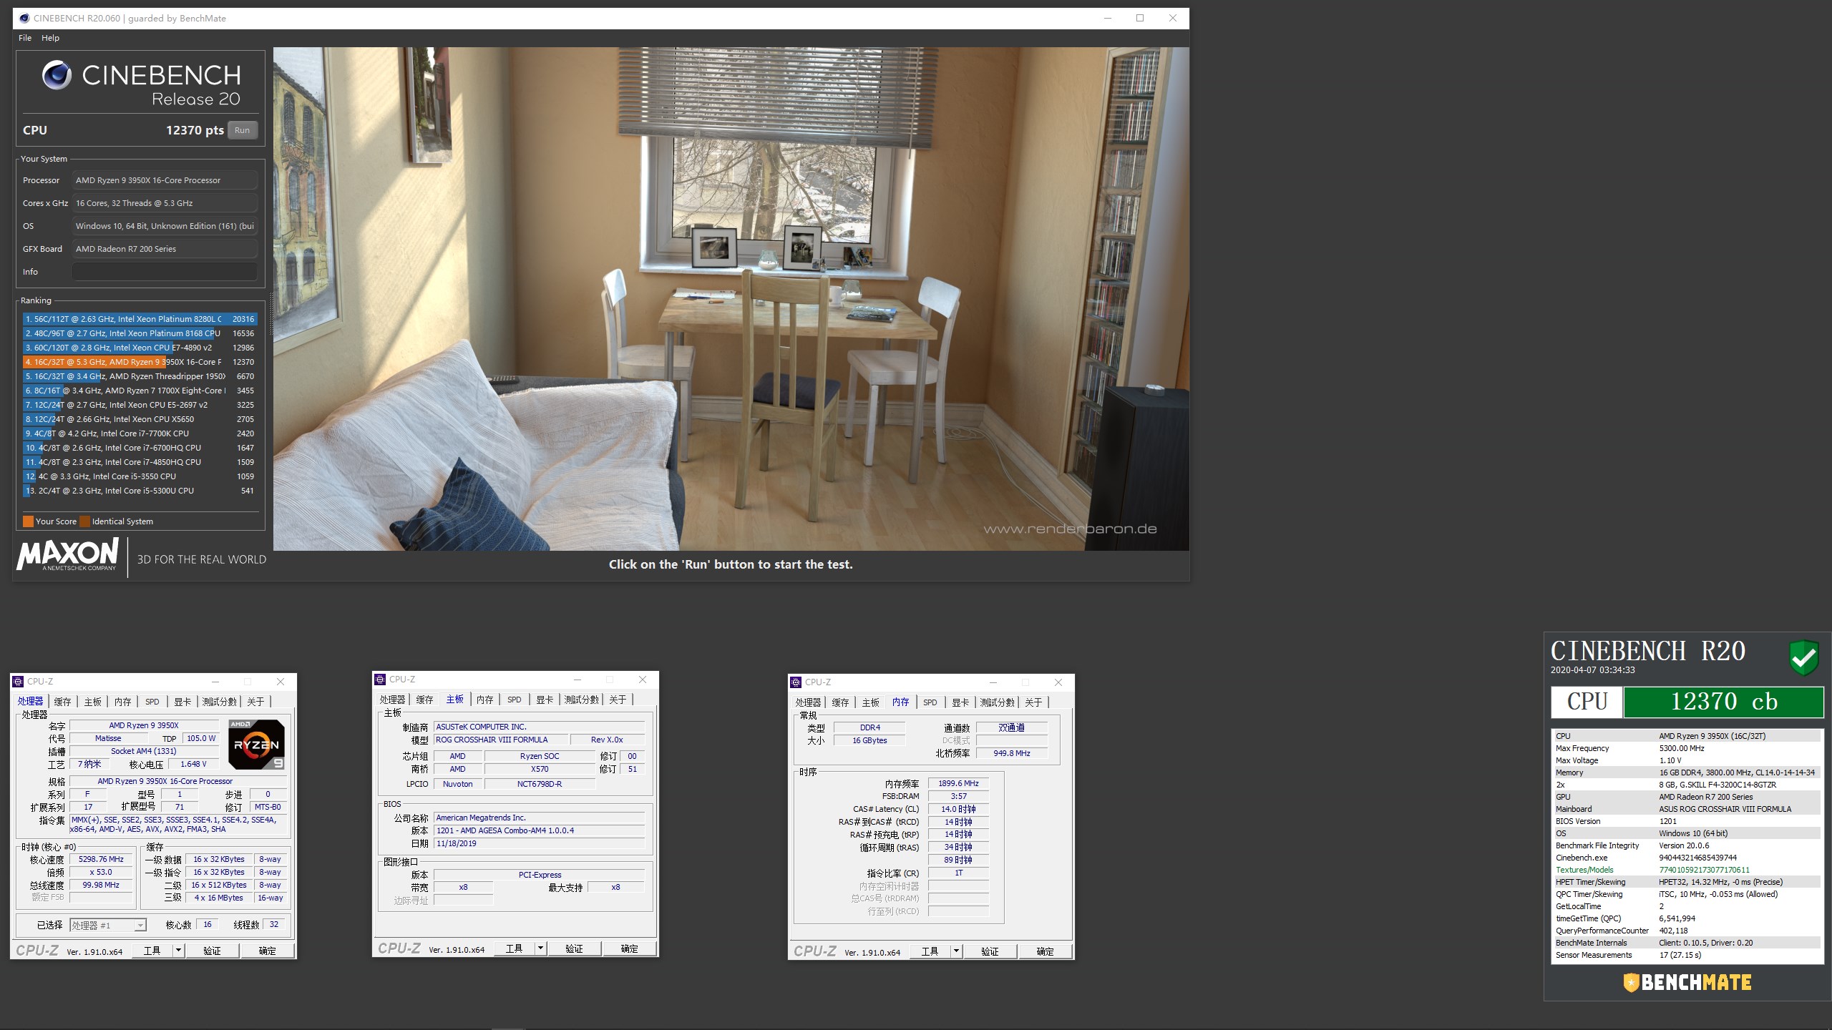Click 验证 button in mainboard CPU-Z window
This screenshot has height=1030, width=1832.
pos(574,948)
